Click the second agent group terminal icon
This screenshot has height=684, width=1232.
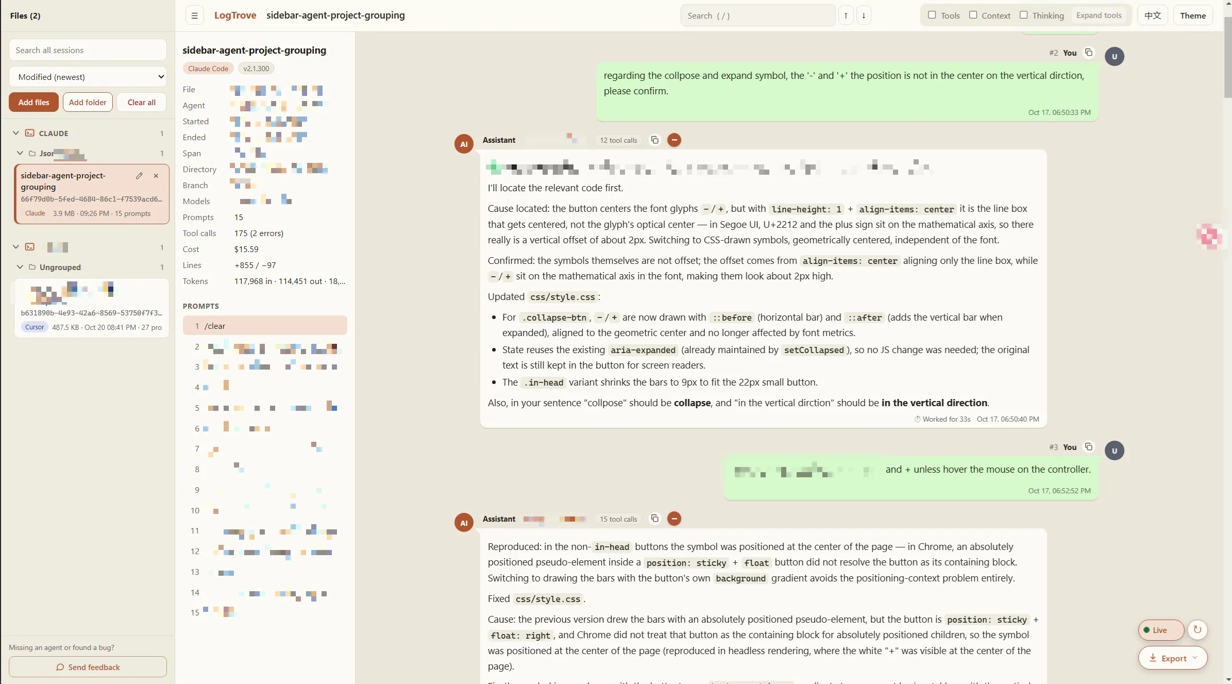click(x=30, y=247)
